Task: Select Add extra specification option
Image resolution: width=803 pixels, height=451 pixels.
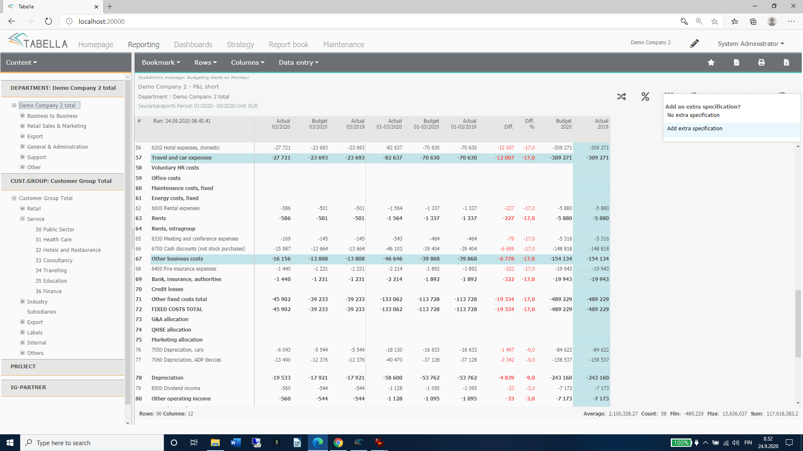Action: coord(695,129)
